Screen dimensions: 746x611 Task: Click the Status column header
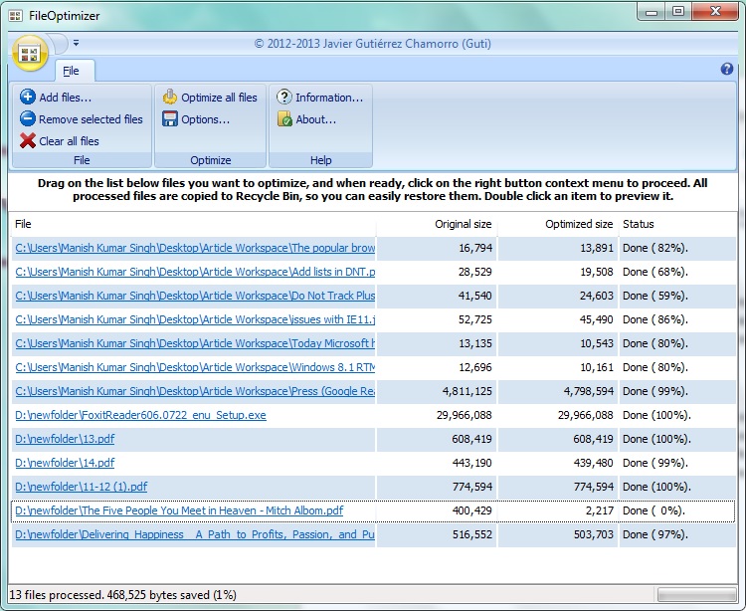pyautogui.click(x=676, y=224)
